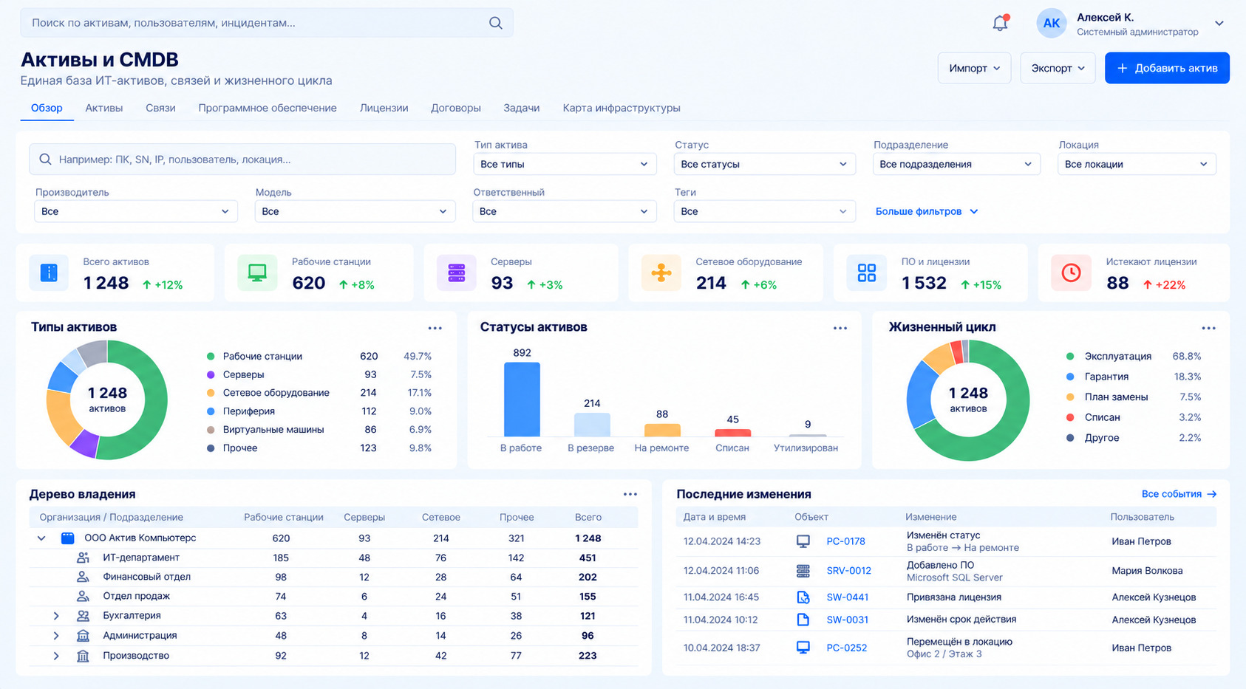
Task: Open the Лицензии tab
Action: click(384, 108)
